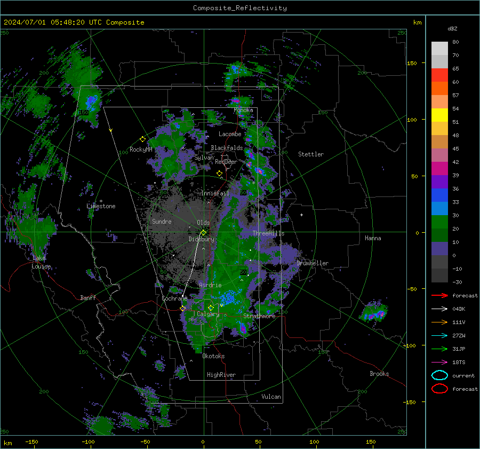Image resolution: width=480 pixels, height=449 pixels.
Task: Click the yellow diamond marker below RedDeer
Action: pyautogui.click(x=219, y=174)
